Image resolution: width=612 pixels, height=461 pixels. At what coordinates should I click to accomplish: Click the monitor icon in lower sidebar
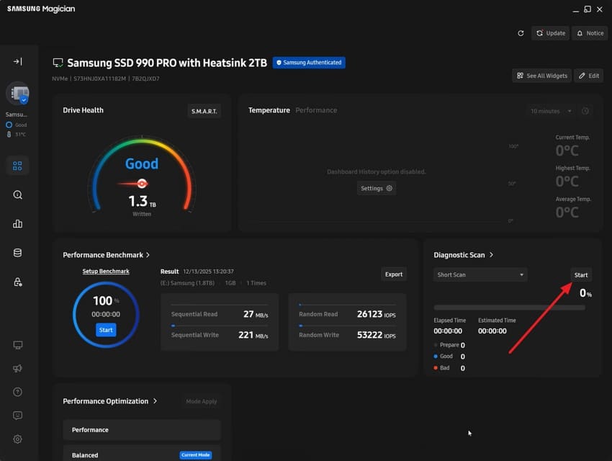17,345
